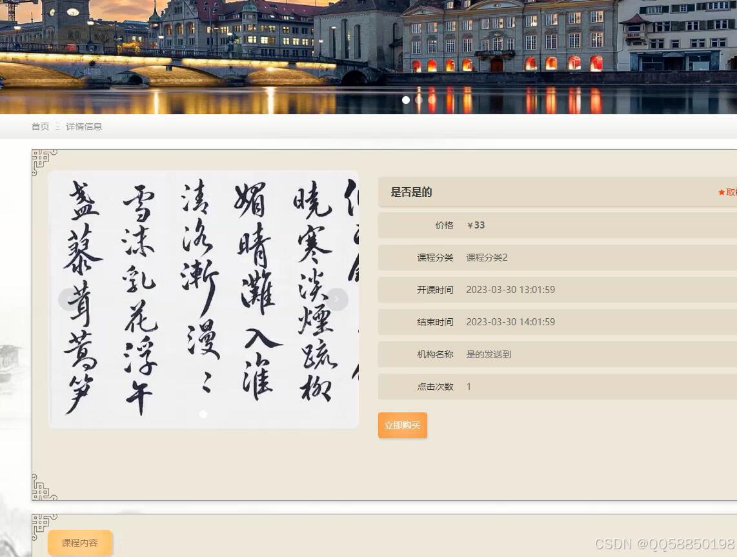737x557 pixels.
Task: Click the ¥33 price value
Action: pos(476,225)
